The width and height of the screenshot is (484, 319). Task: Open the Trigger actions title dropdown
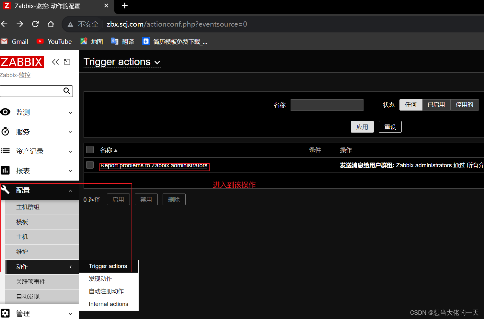pos(122,62)
